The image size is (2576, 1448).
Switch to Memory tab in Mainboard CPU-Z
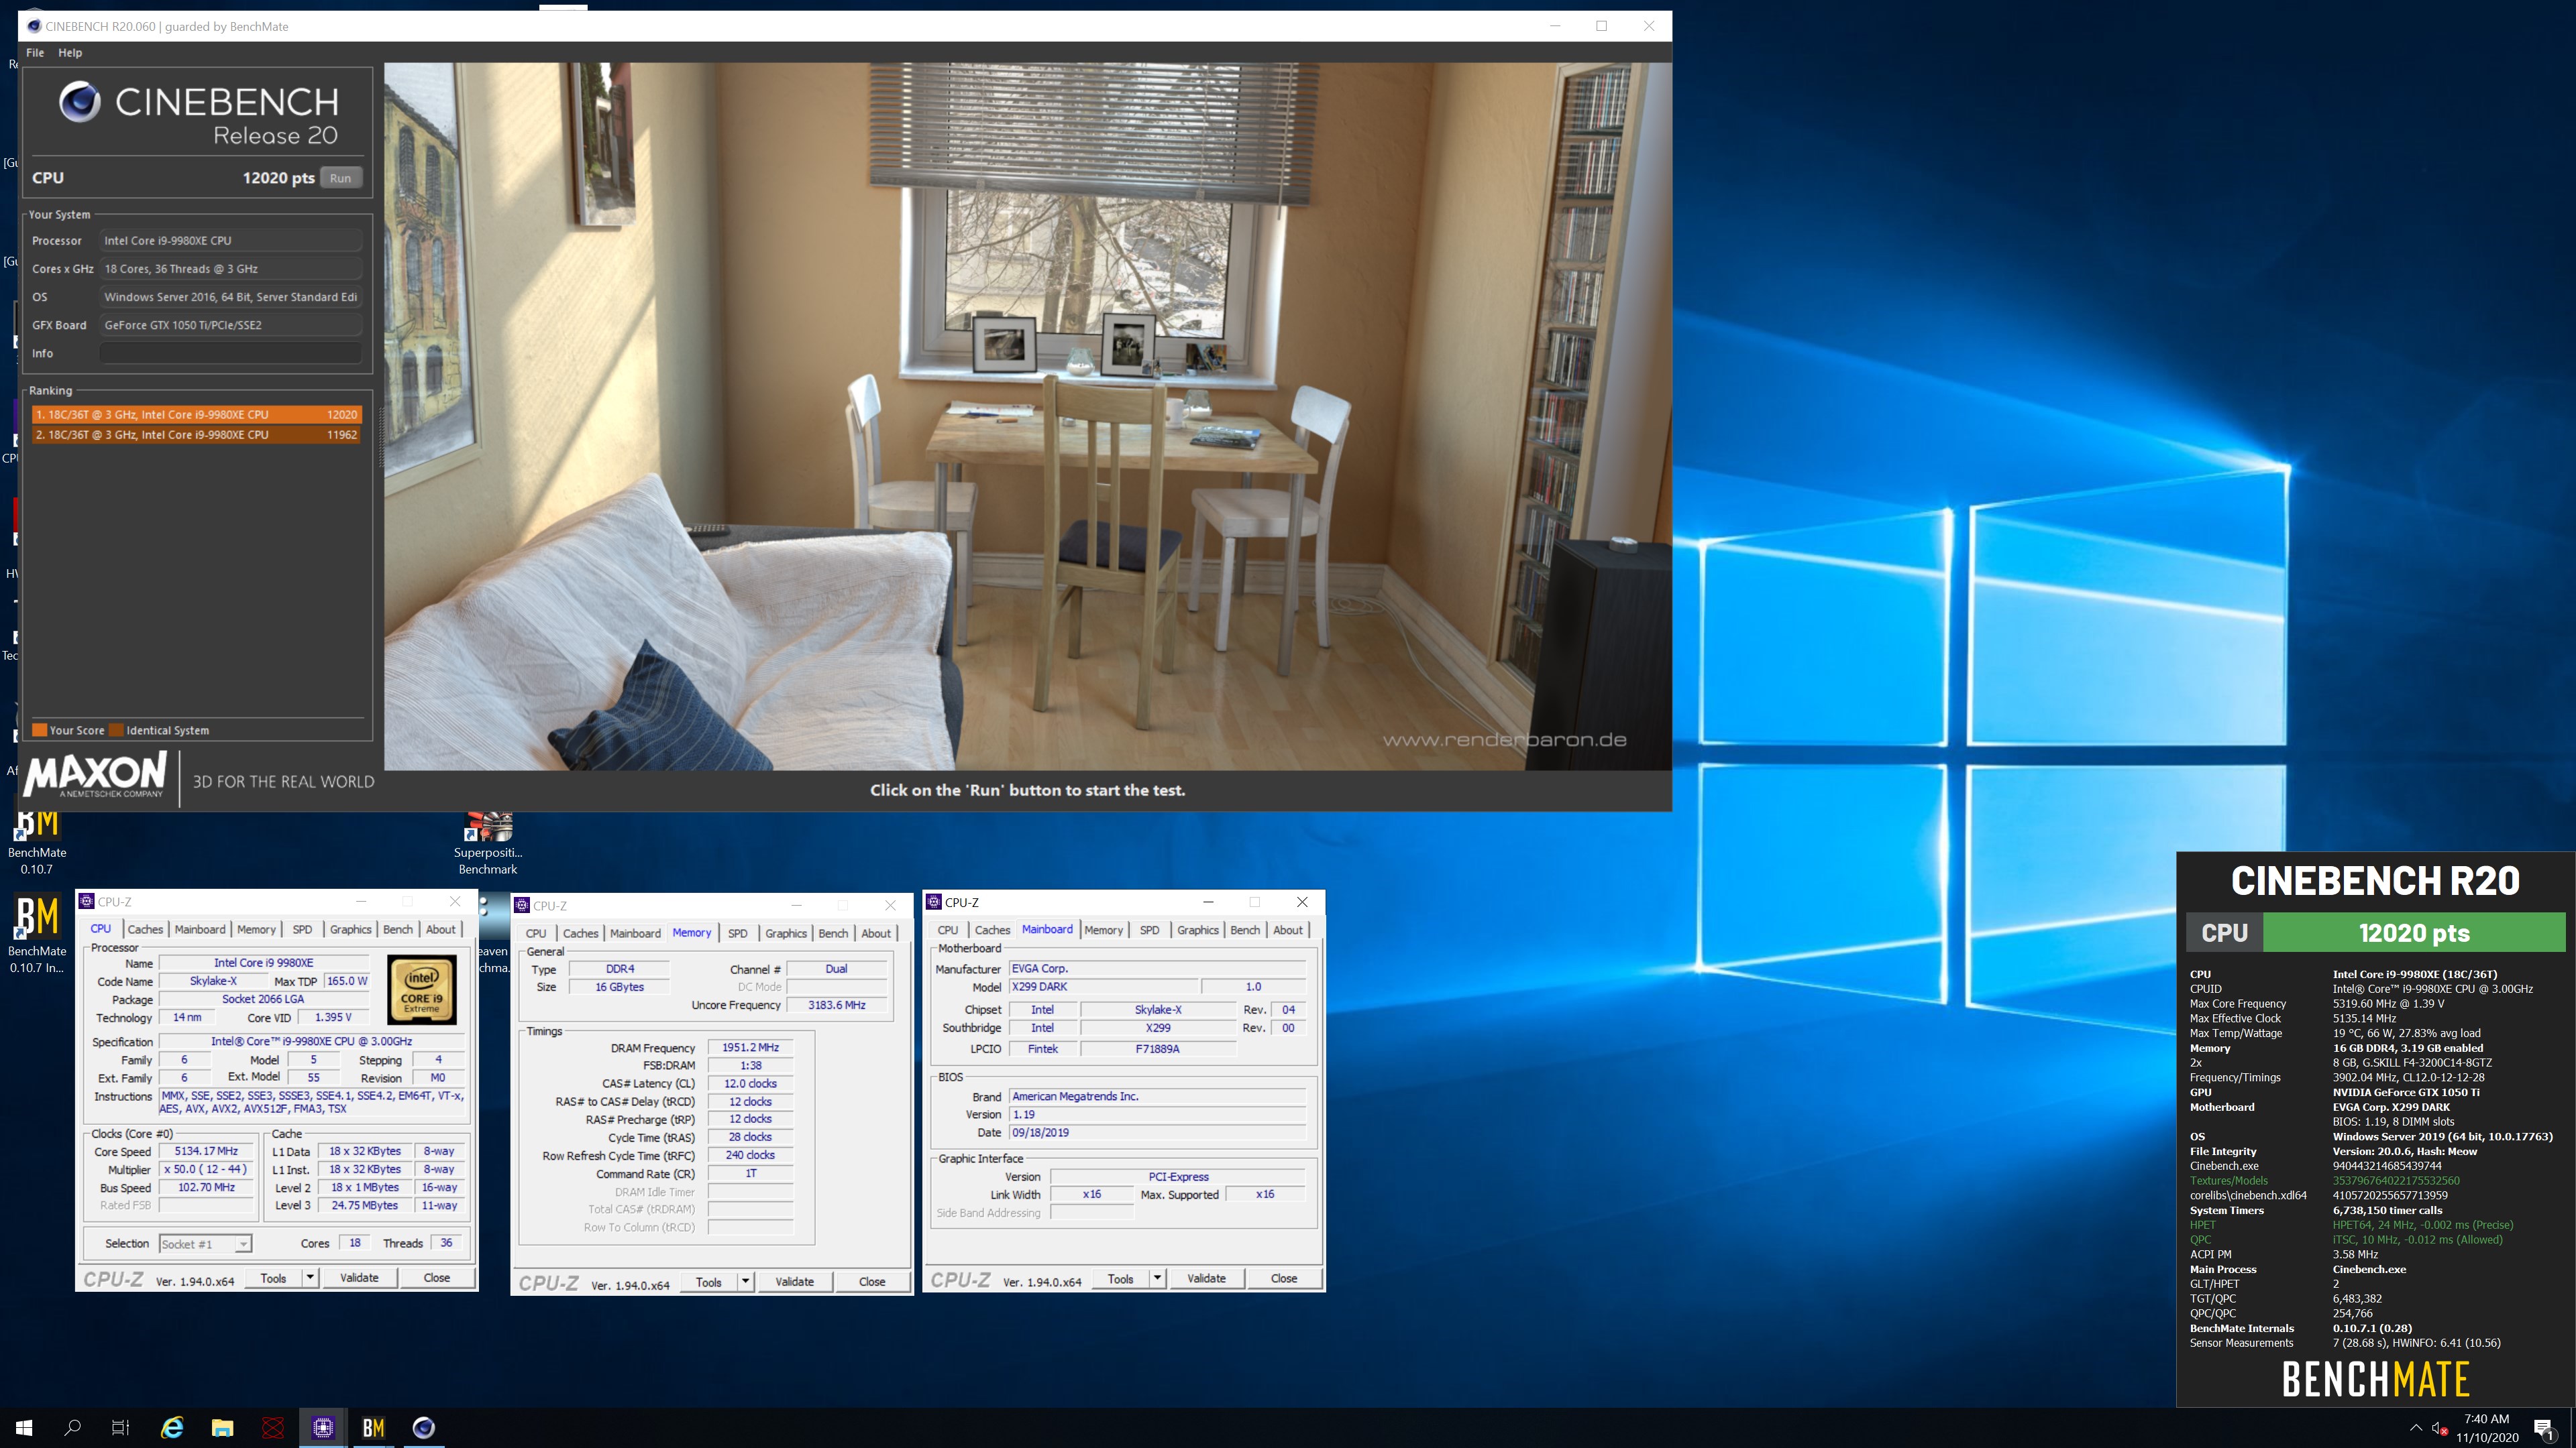point(1103,930)
